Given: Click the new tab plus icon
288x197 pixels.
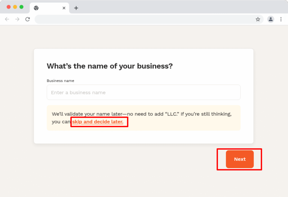Looking at the screenshot, I should pyautogui.click(x=76, y=8).
